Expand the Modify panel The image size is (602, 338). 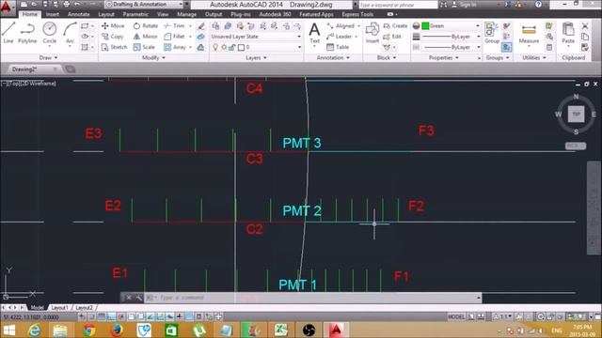click(153, 57)
